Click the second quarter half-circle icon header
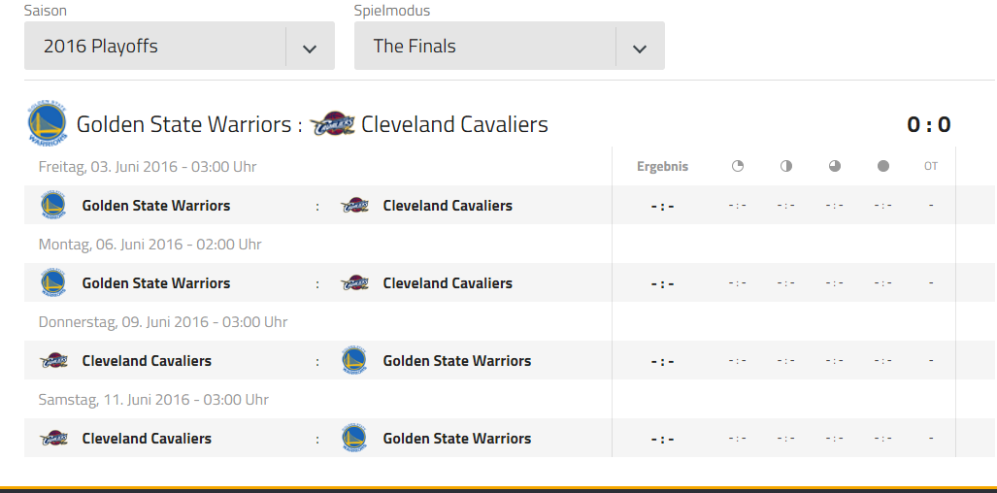Screen dimensions: 997x493 click(786, 167)
